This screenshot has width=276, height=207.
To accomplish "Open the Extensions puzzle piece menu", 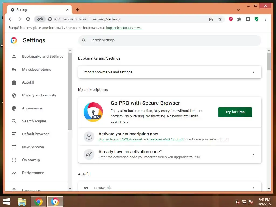I will point(239,19).
